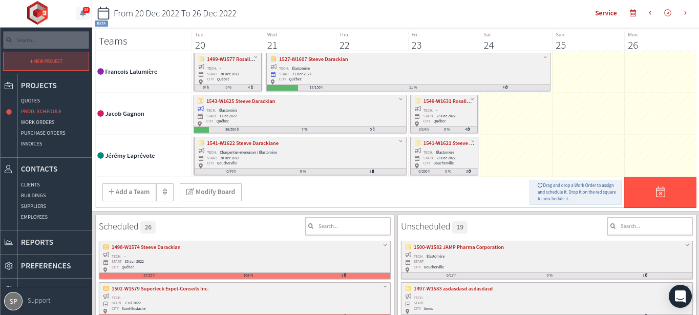This screenshot has height=315, width=699.
Task: Click the note icon on card 1499-W1577
Action: point(201,59)
